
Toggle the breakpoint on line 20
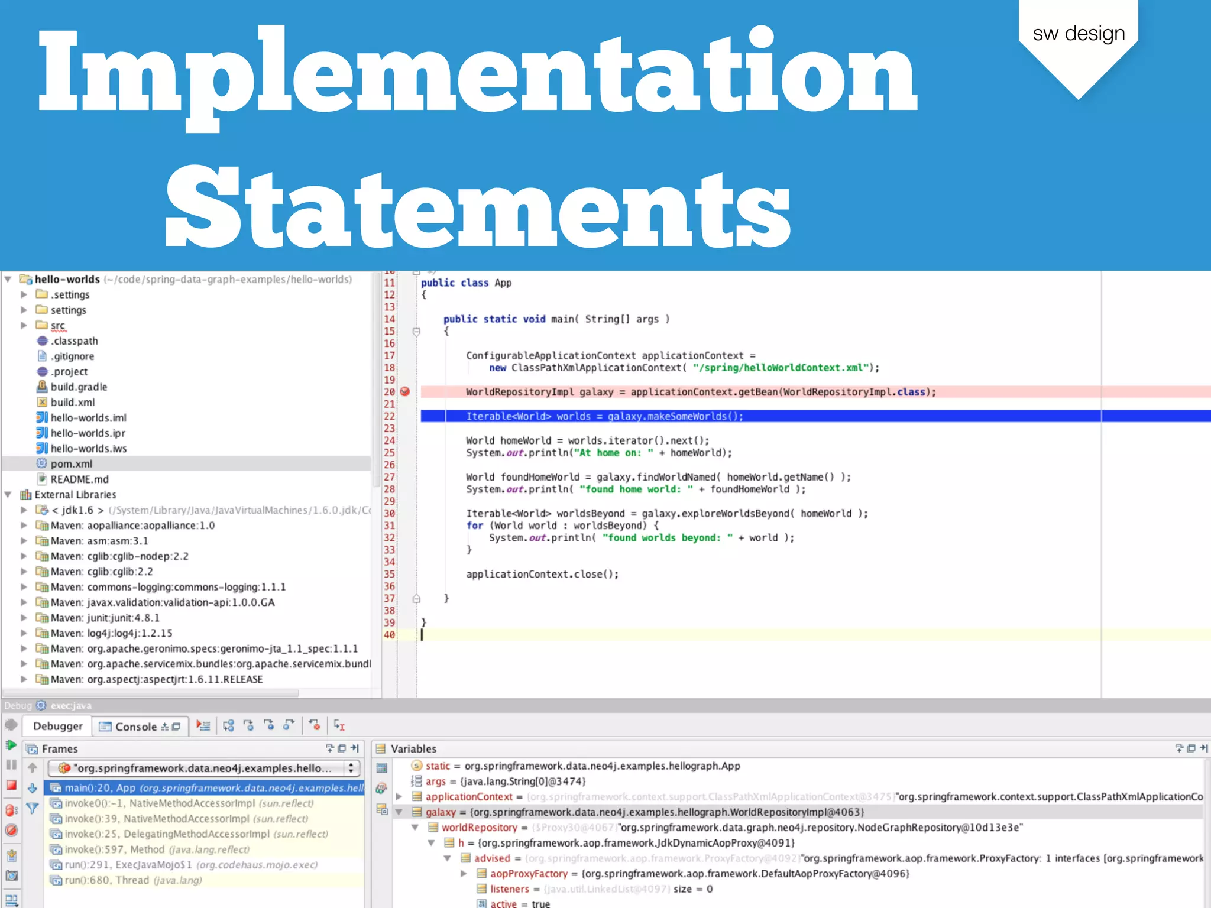(x=405, y=391)
